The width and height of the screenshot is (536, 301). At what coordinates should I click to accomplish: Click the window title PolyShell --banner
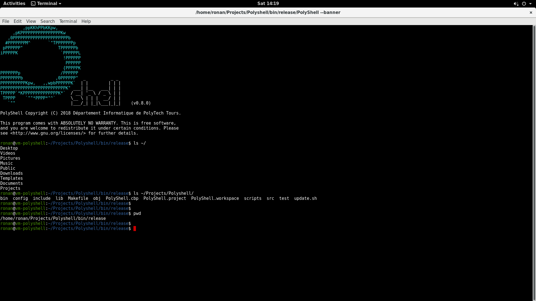tap(268, 12)
